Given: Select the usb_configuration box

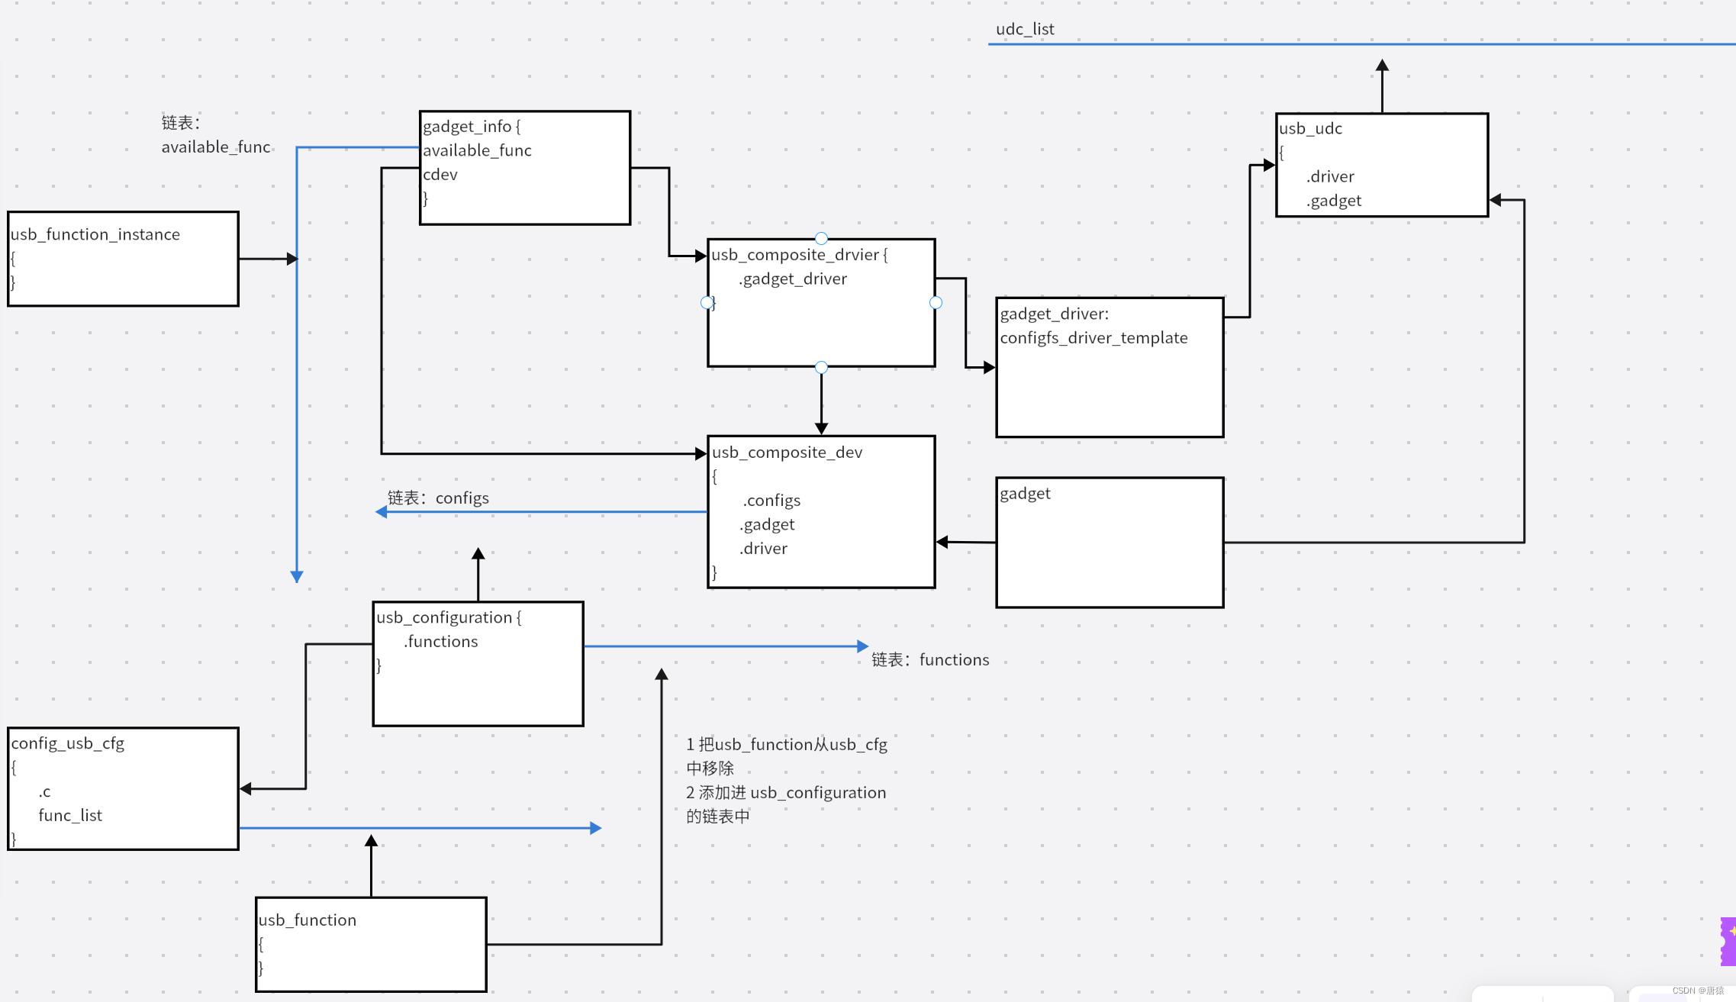Looking at the screenshot, I should click(478, 664).
